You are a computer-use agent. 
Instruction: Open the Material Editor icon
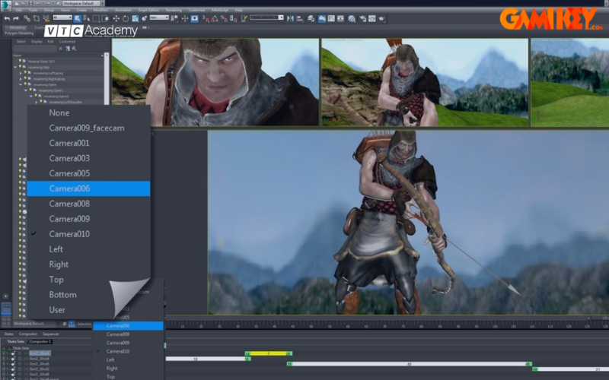point(352,18)
